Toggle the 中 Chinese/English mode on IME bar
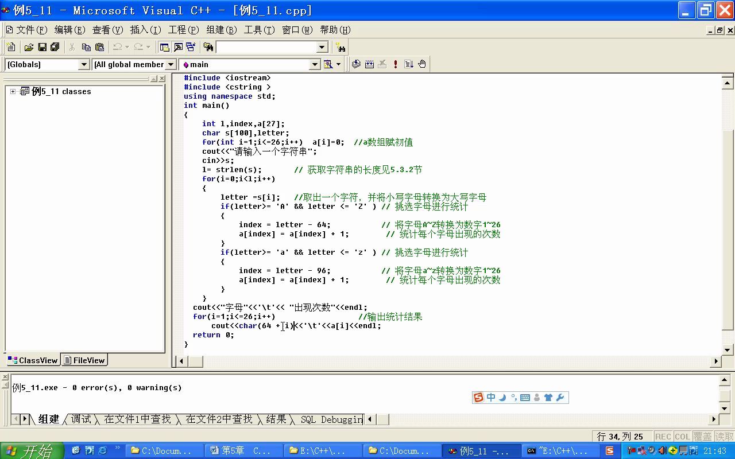This screenshot has width=735, height=459. click(x=491, y=398)
